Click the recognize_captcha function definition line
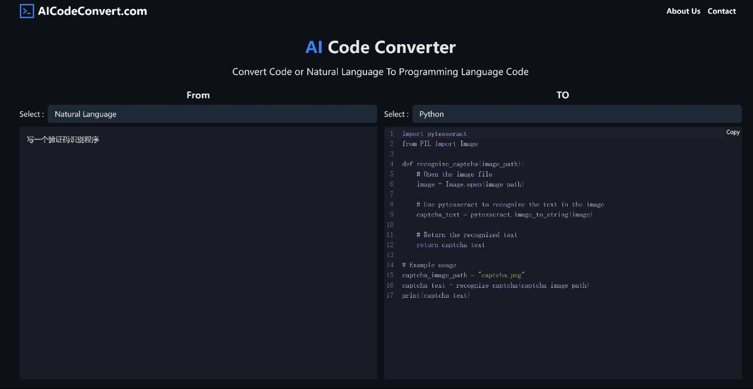Screen dimensions: 753x389 463,164
